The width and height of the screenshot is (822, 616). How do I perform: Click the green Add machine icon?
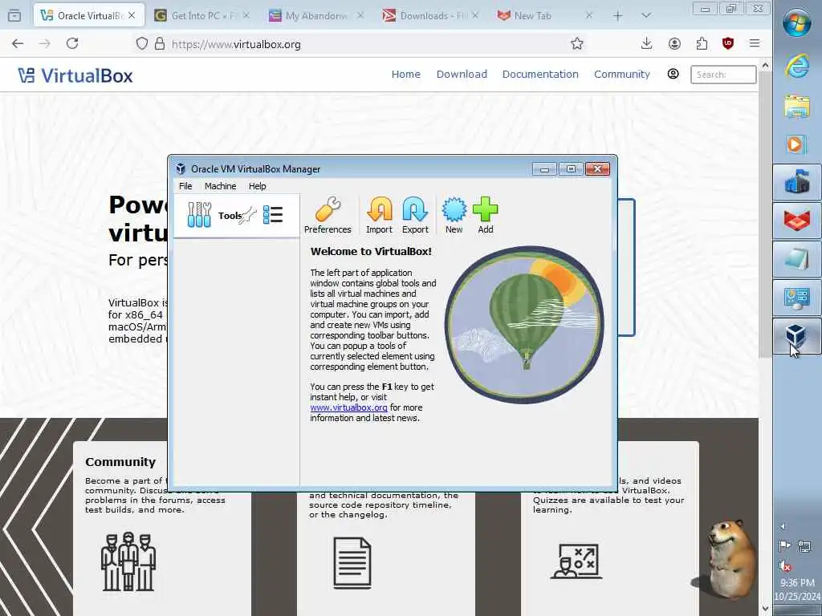click(x=486, y=215)
